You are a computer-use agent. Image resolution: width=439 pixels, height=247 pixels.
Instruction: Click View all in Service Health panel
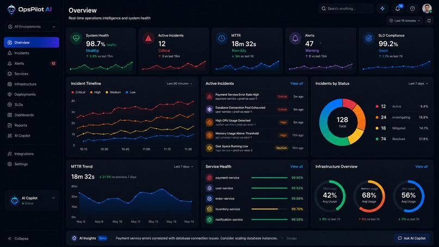[296, 166]
